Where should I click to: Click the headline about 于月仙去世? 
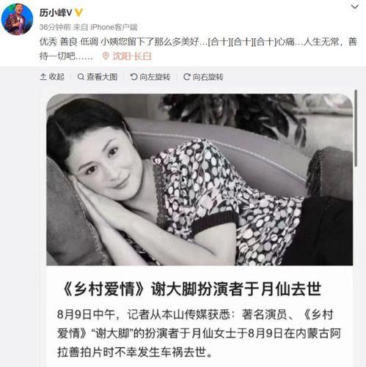[191, 289]
